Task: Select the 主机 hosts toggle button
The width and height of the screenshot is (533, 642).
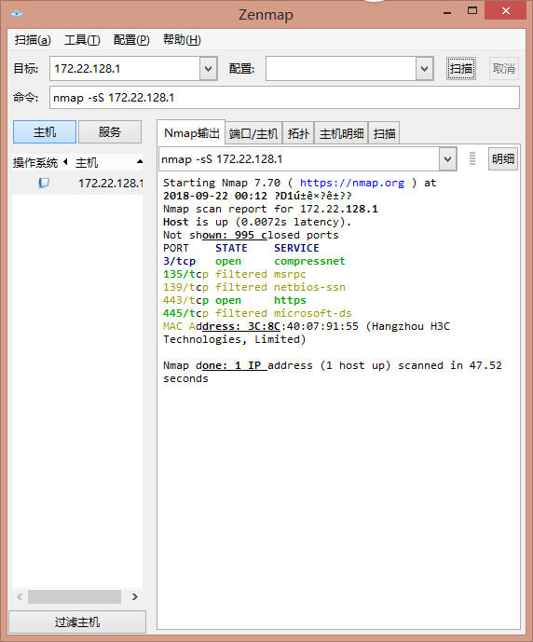Action: [45, 131]
